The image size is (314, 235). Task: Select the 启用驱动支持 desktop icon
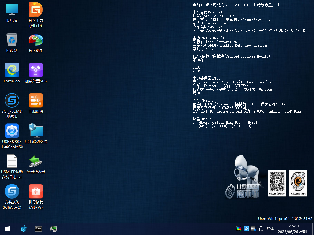[36, 133]
